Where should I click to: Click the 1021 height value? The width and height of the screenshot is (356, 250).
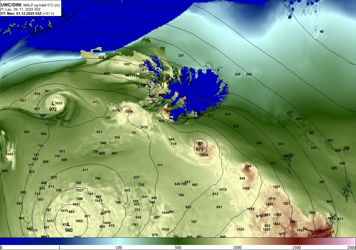tap(80, 190)
